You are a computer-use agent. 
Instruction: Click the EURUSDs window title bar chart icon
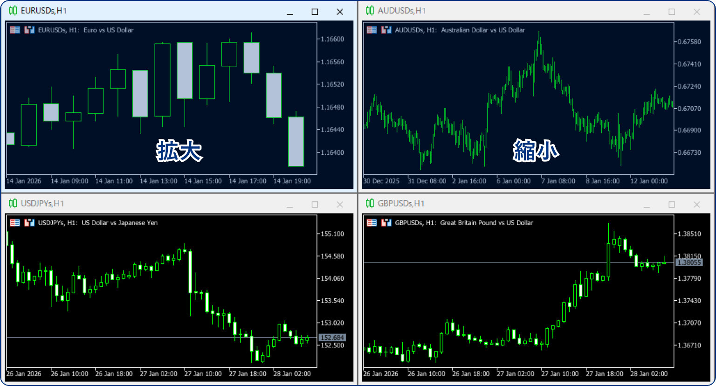(13, 11)
